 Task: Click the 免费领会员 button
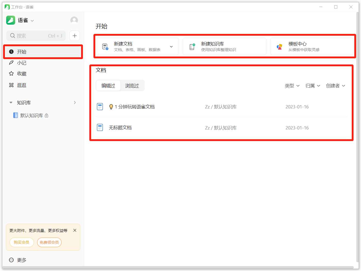49,242
